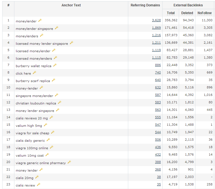The width and height of the screenshot is (215, 189).
Task: Click the key icon next to 'moneylender'
Action: coord(40,20)
